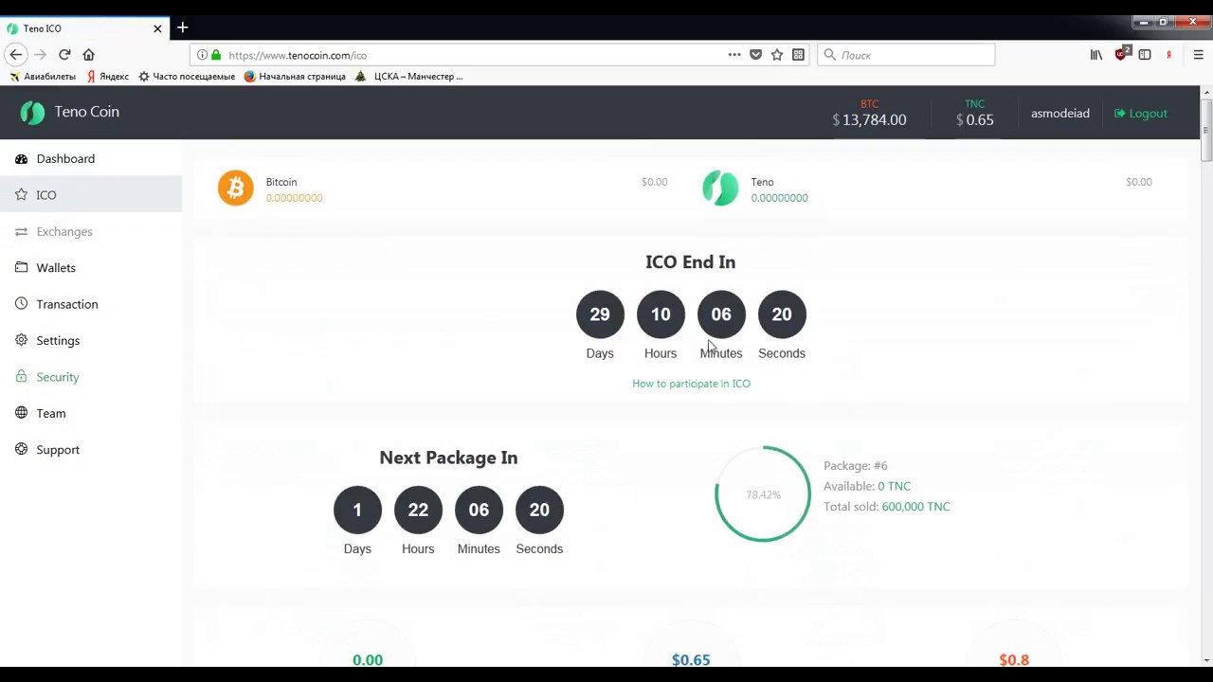This screenshot has height=682, width=1213.
Task: Click the Package #6 label
Action: (856, 466)
